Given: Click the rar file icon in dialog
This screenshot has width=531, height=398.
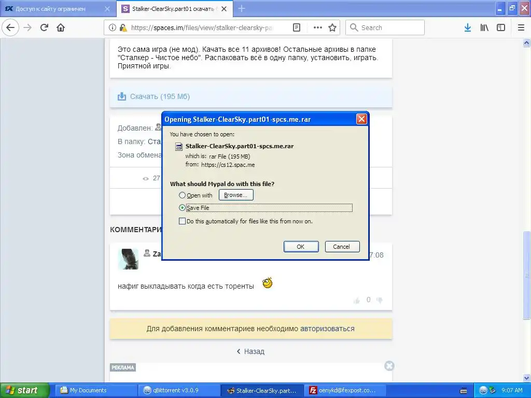Looking at the screenshot, I should tap(178, 147).
